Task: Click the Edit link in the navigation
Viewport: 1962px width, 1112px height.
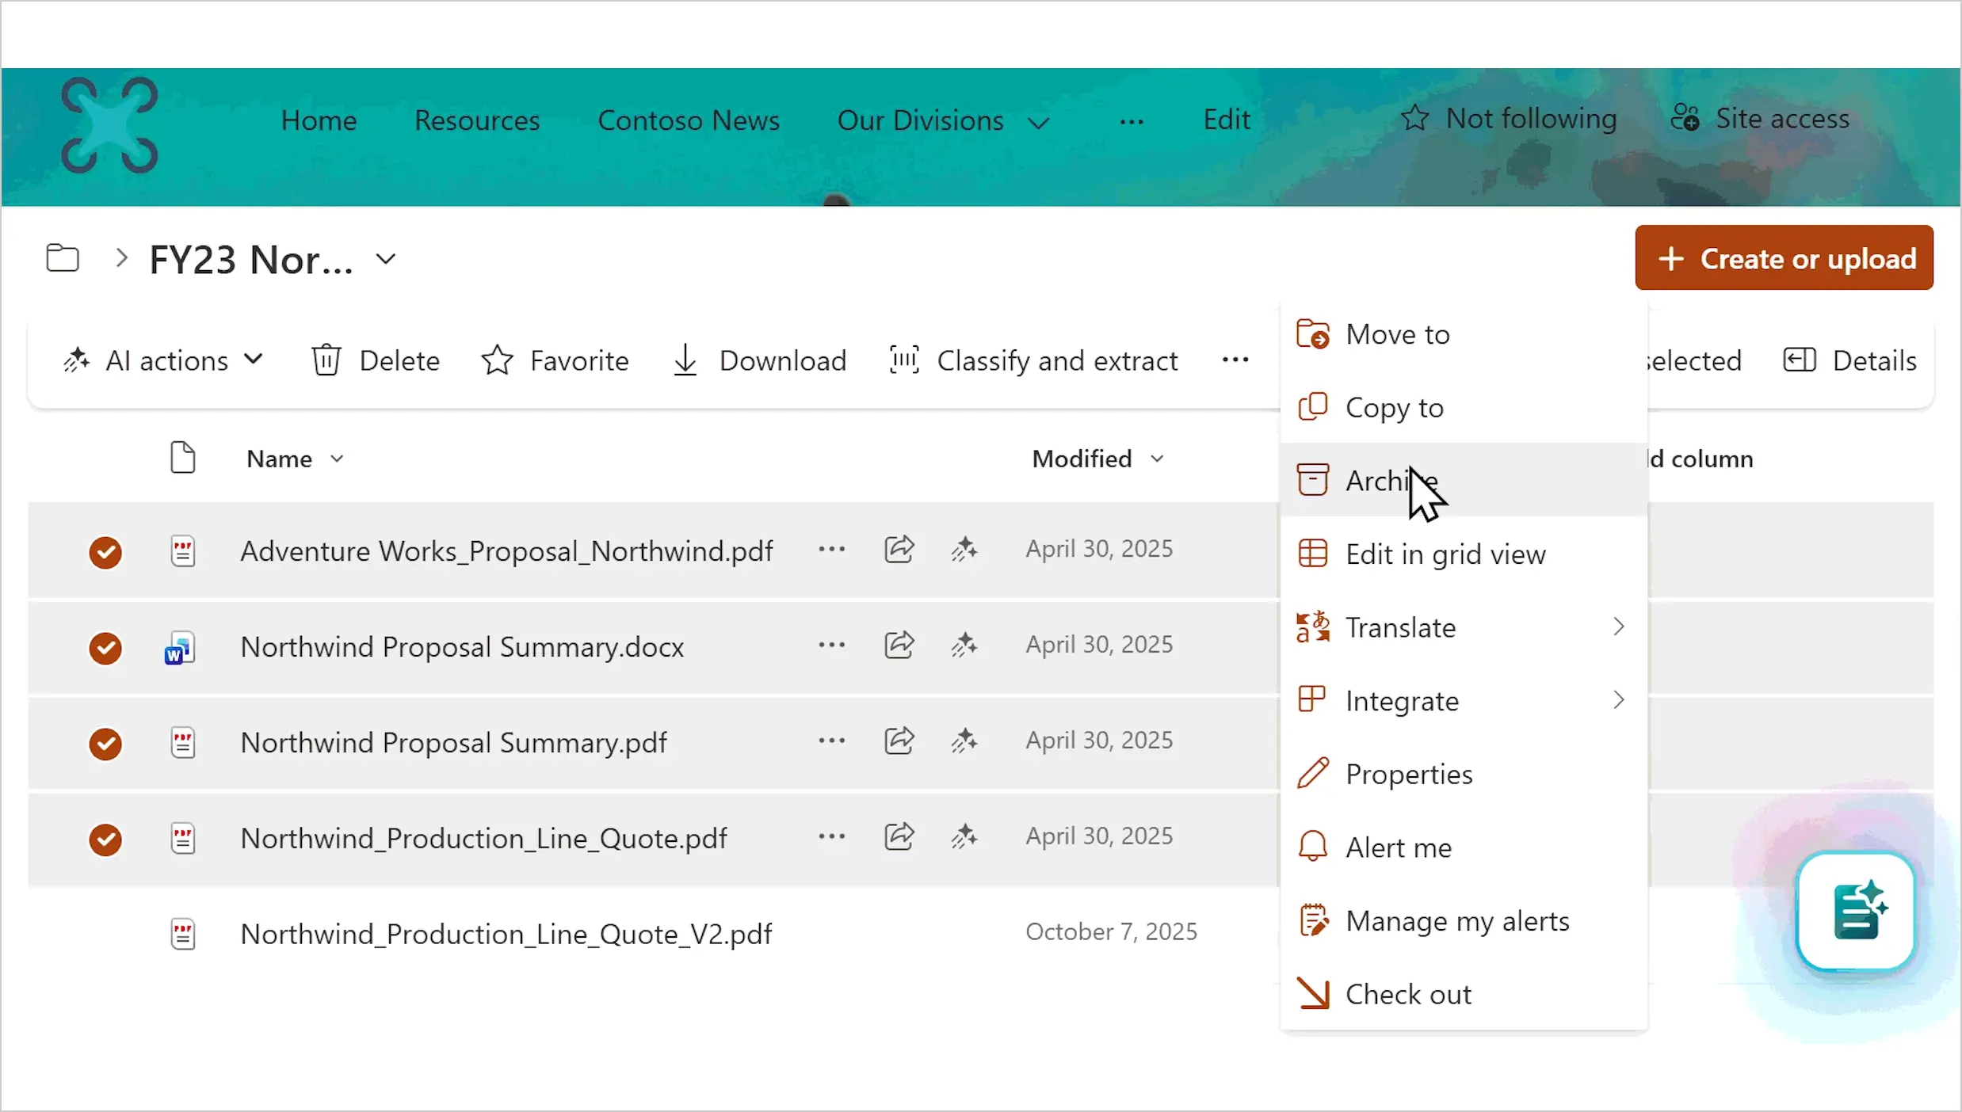Action: [x=1226, y=120]
